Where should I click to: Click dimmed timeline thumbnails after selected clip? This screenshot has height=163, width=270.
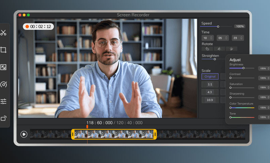201,134
